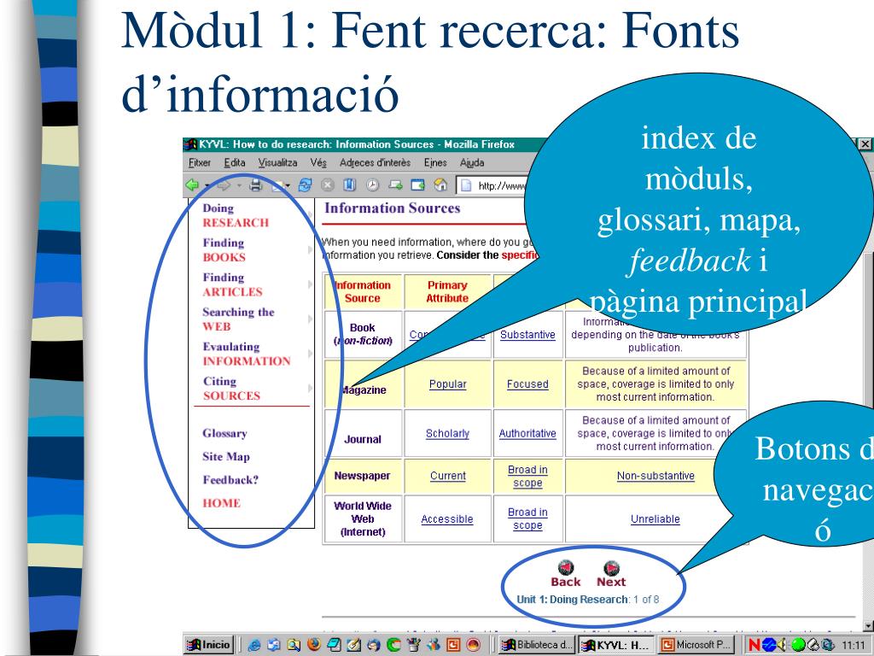Click the Reload page icon
Viewport: 874px width, 656px height.
coord(305,184)
